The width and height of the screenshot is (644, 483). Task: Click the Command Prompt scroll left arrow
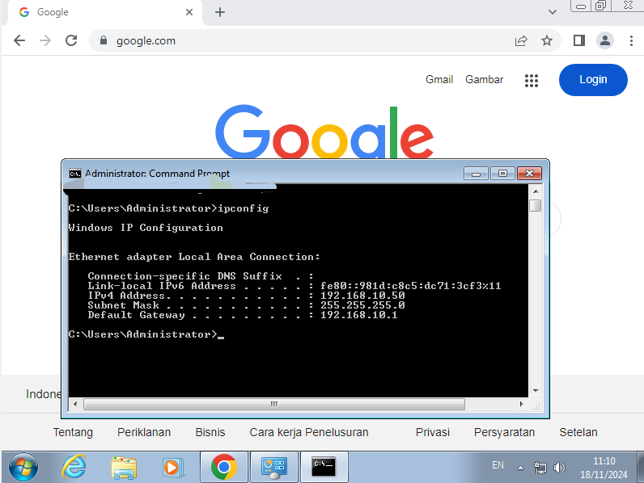(75, 405)
